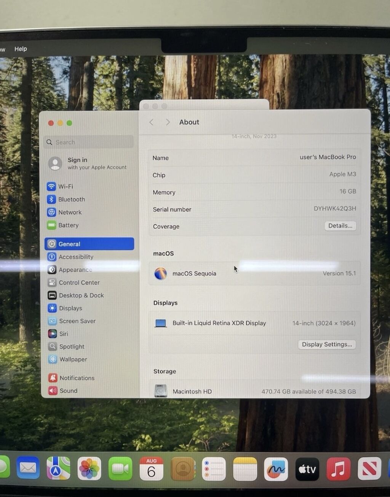Click the Apple M3 chip value
This screenshot has height=497, width=390.
point(343,174)
